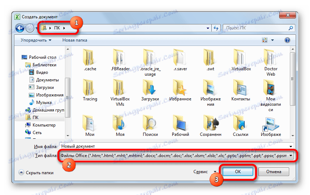Select the .r.saver folder
310x195 pixels.
[x=180, y=60]
